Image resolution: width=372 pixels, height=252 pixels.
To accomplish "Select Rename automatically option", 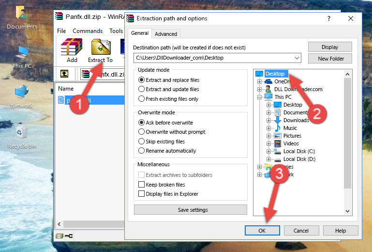I will click(x=141, y=151).
